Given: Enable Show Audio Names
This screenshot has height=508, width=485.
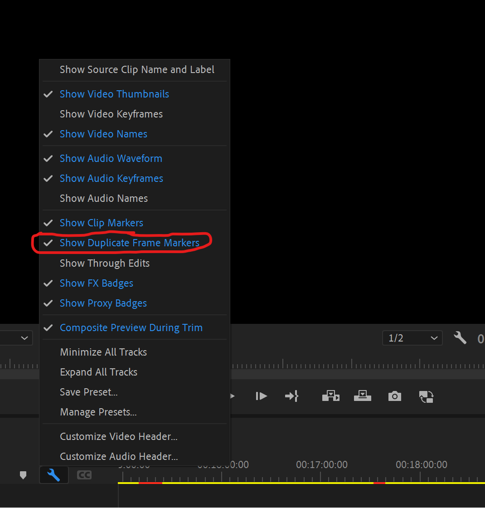Looking at the screenshot, I should (135, 198).
